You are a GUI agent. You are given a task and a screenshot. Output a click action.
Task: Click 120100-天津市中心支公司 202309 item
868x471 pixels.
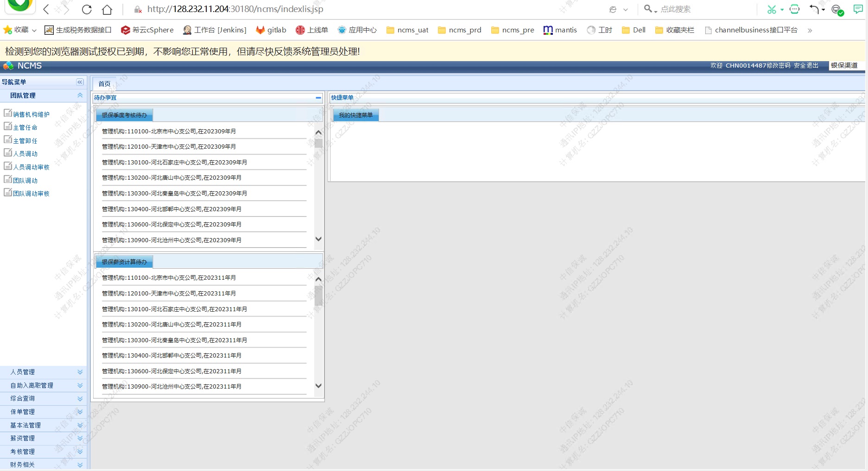(x=169, y=147)
